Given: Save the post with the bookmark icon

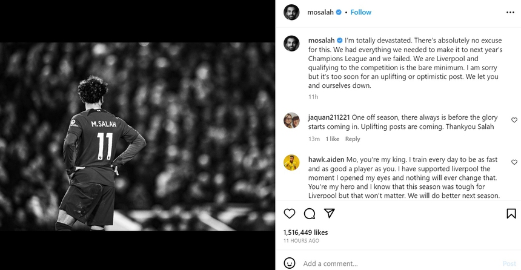Looking at the screenshot, I should coord(511,214).
